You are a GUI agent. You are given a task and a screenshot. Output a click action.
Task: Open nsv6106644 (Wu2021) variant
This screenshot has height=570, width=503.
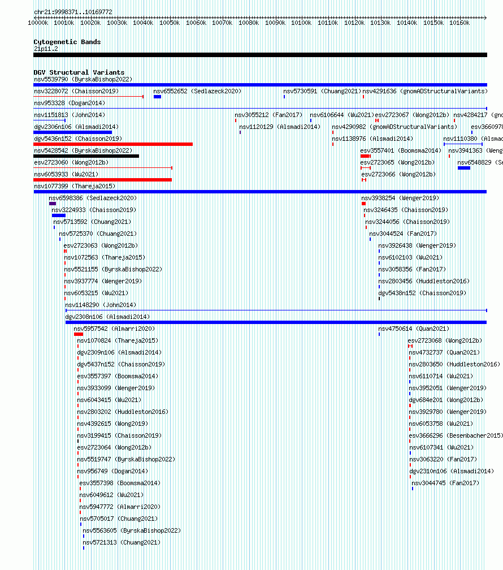pos(342,115)
